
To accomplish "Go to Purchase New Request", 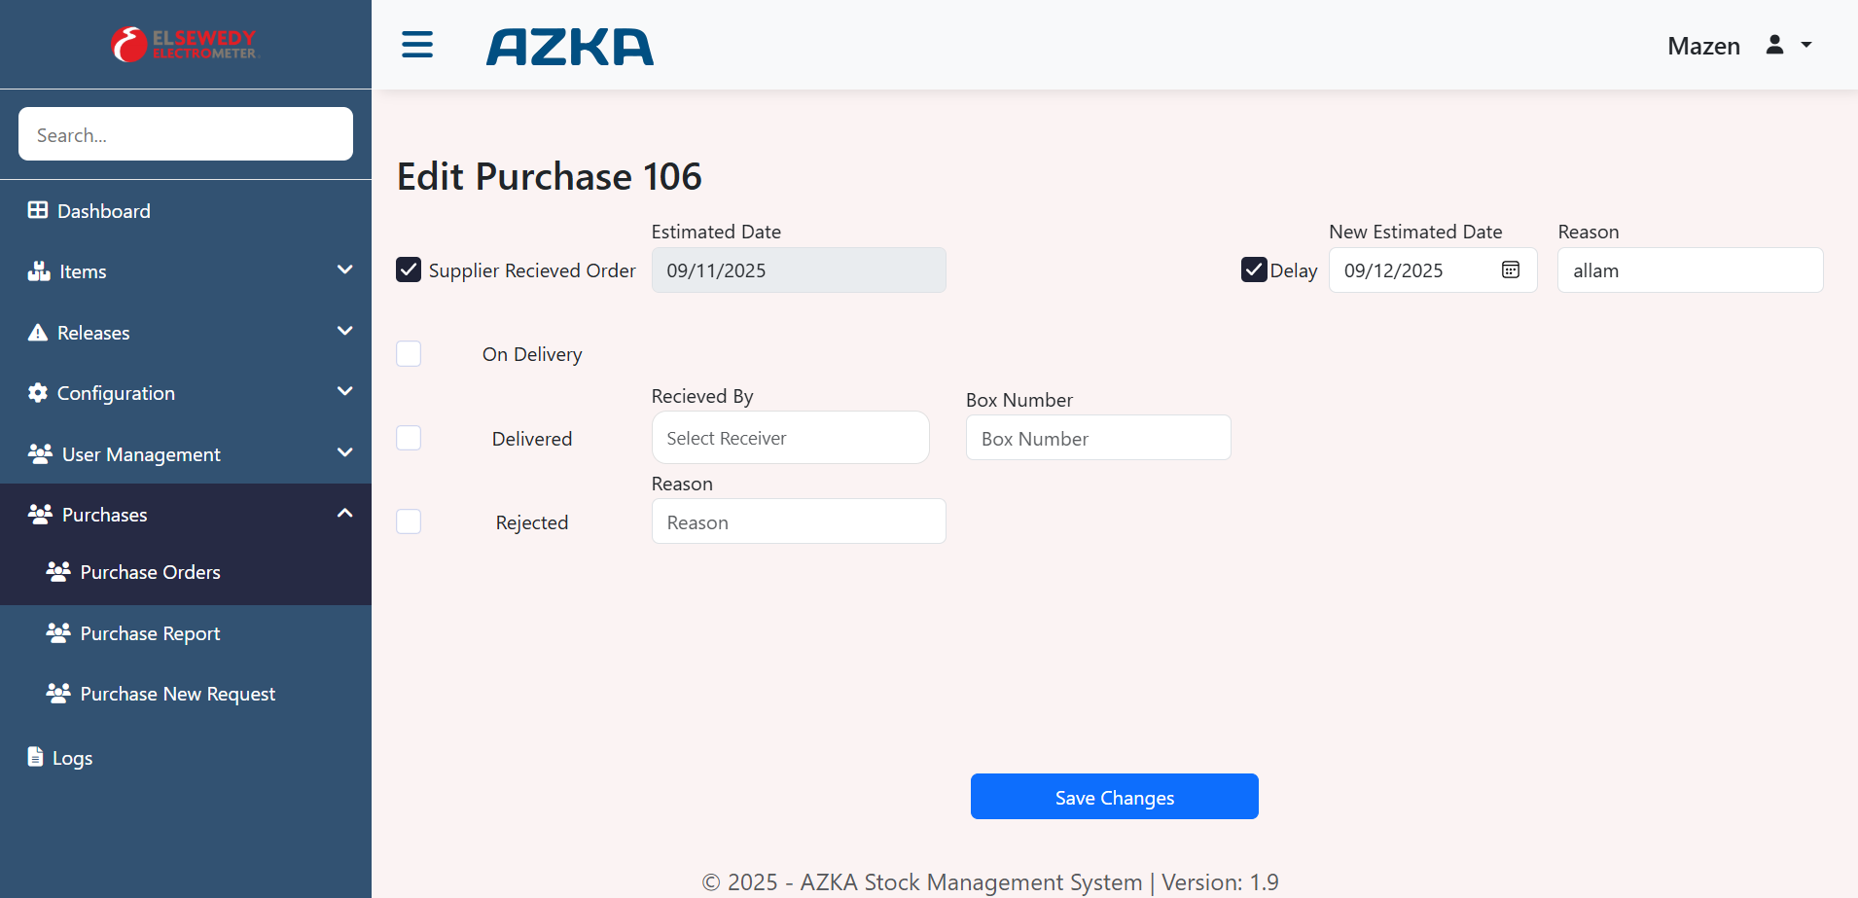I will point(177,694).
